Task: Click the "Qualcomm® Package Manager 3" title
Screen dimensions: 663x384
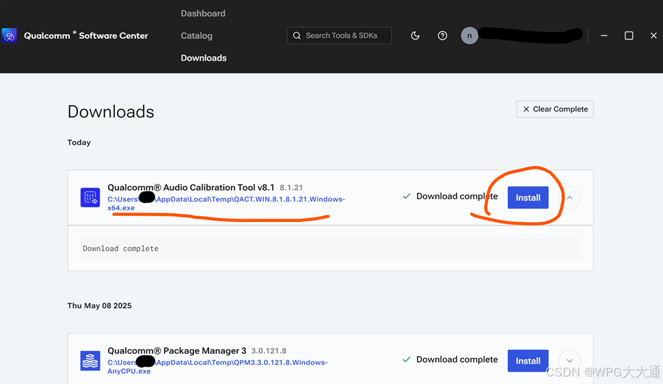Action: click(177, 351)
